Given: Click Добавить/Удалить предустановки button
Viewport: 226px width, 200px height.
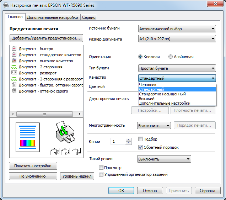Looking at the screenshot, I should pyautogui.click(x=46, y=38).
